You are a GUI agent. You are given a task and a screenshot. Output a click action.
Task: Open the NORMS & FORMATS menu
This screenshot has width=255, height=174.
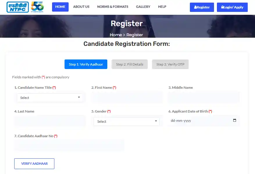click(x=113, y=7)
